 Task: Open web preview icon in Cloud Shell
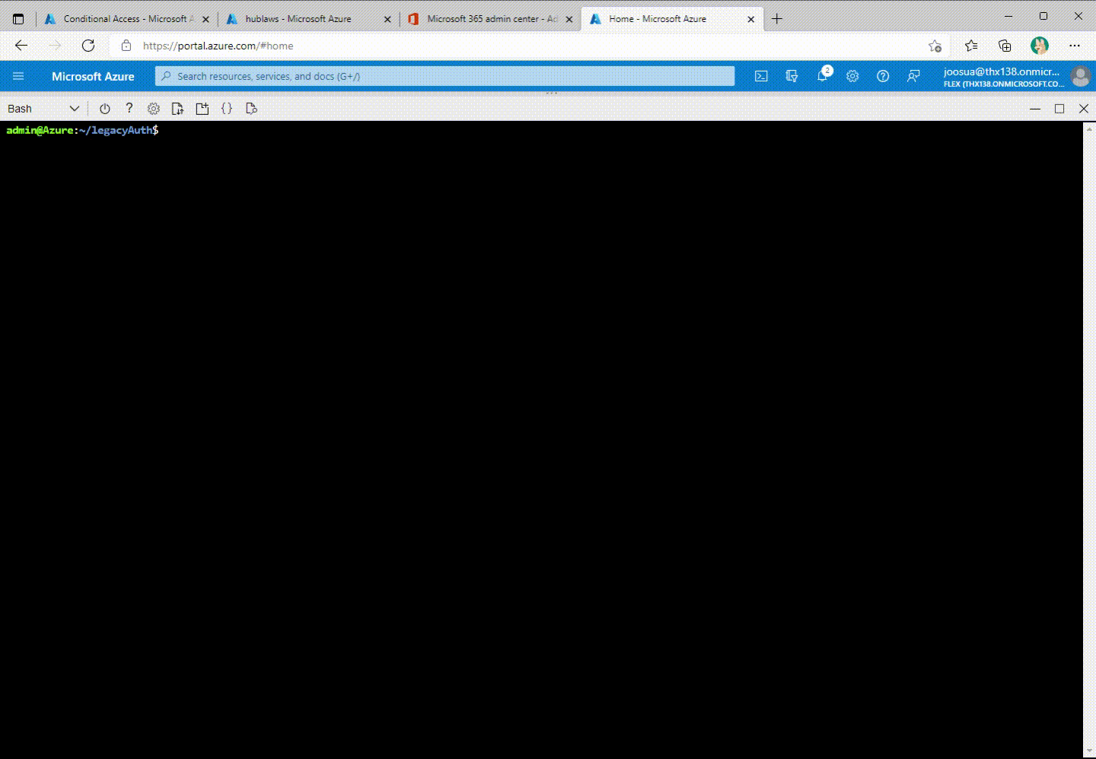coord(251,109)
